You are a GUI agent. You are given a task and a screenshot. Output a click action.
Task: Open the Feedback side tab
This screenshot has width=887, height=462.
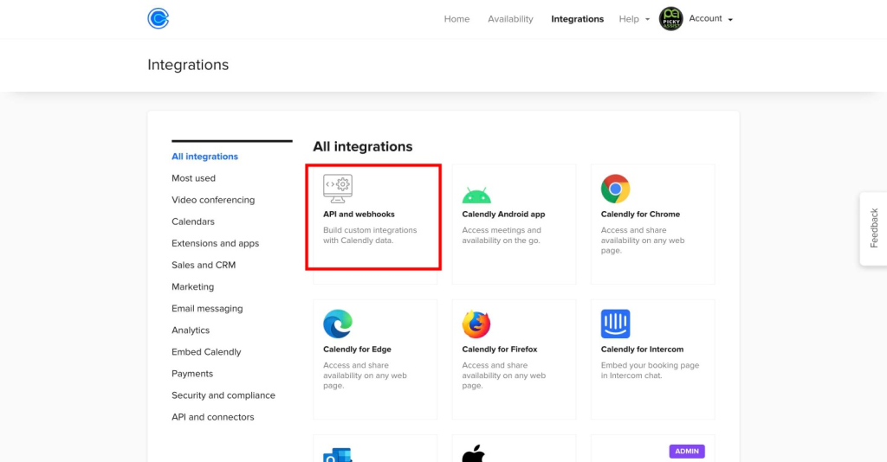pyautogui.click(x=873, y=228)
